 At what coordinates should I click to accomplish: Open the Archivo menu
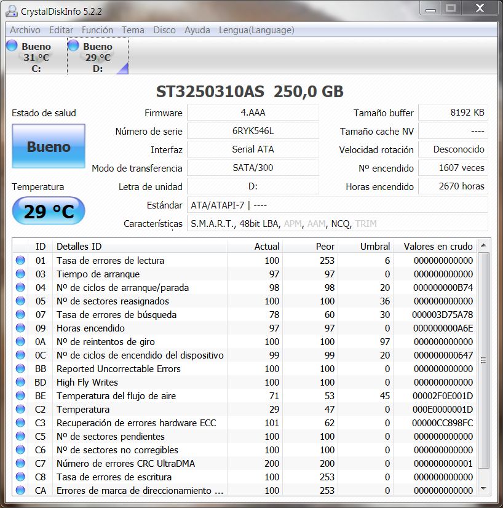(25, 30)
